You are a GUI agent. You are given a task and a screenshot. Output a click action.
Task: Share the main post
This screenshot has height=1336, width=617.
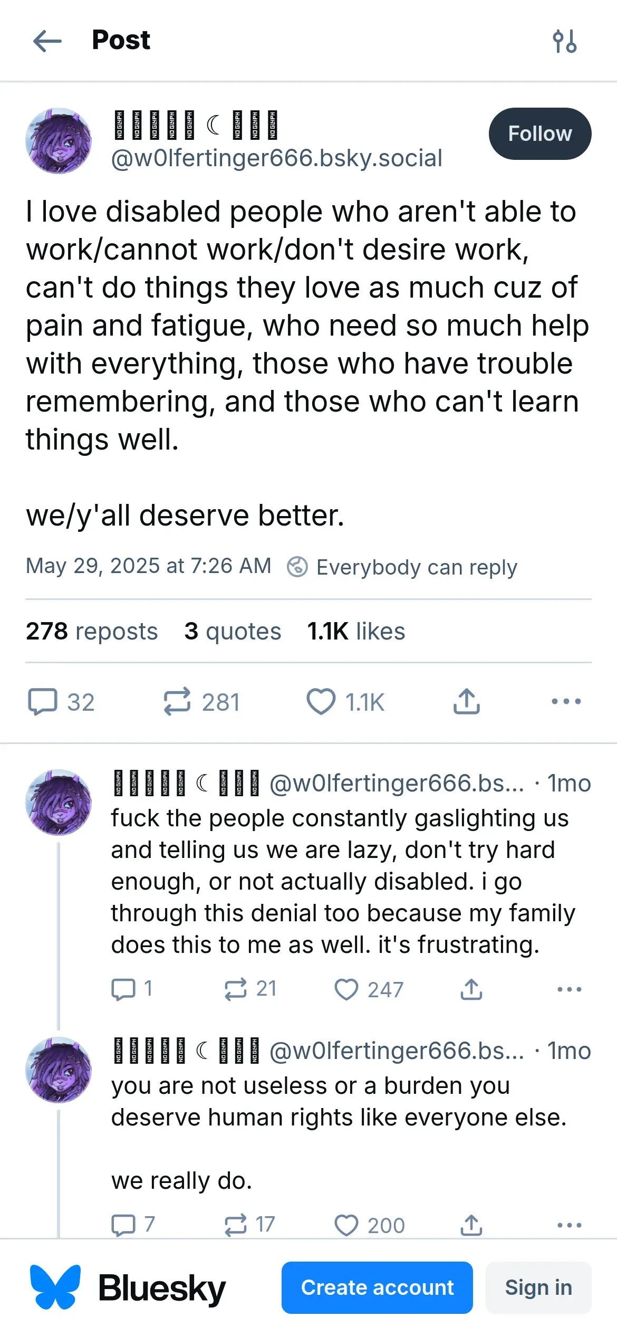click(467, 702)
